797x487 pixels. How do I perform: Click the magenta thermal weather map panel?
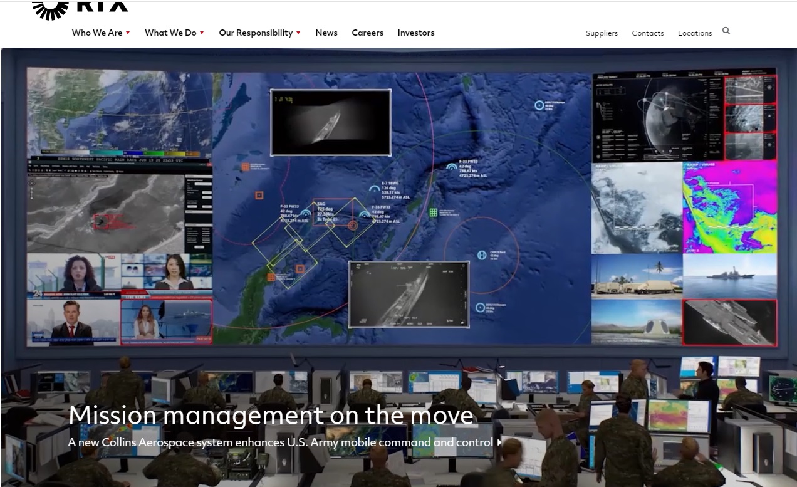pos(729,207)
